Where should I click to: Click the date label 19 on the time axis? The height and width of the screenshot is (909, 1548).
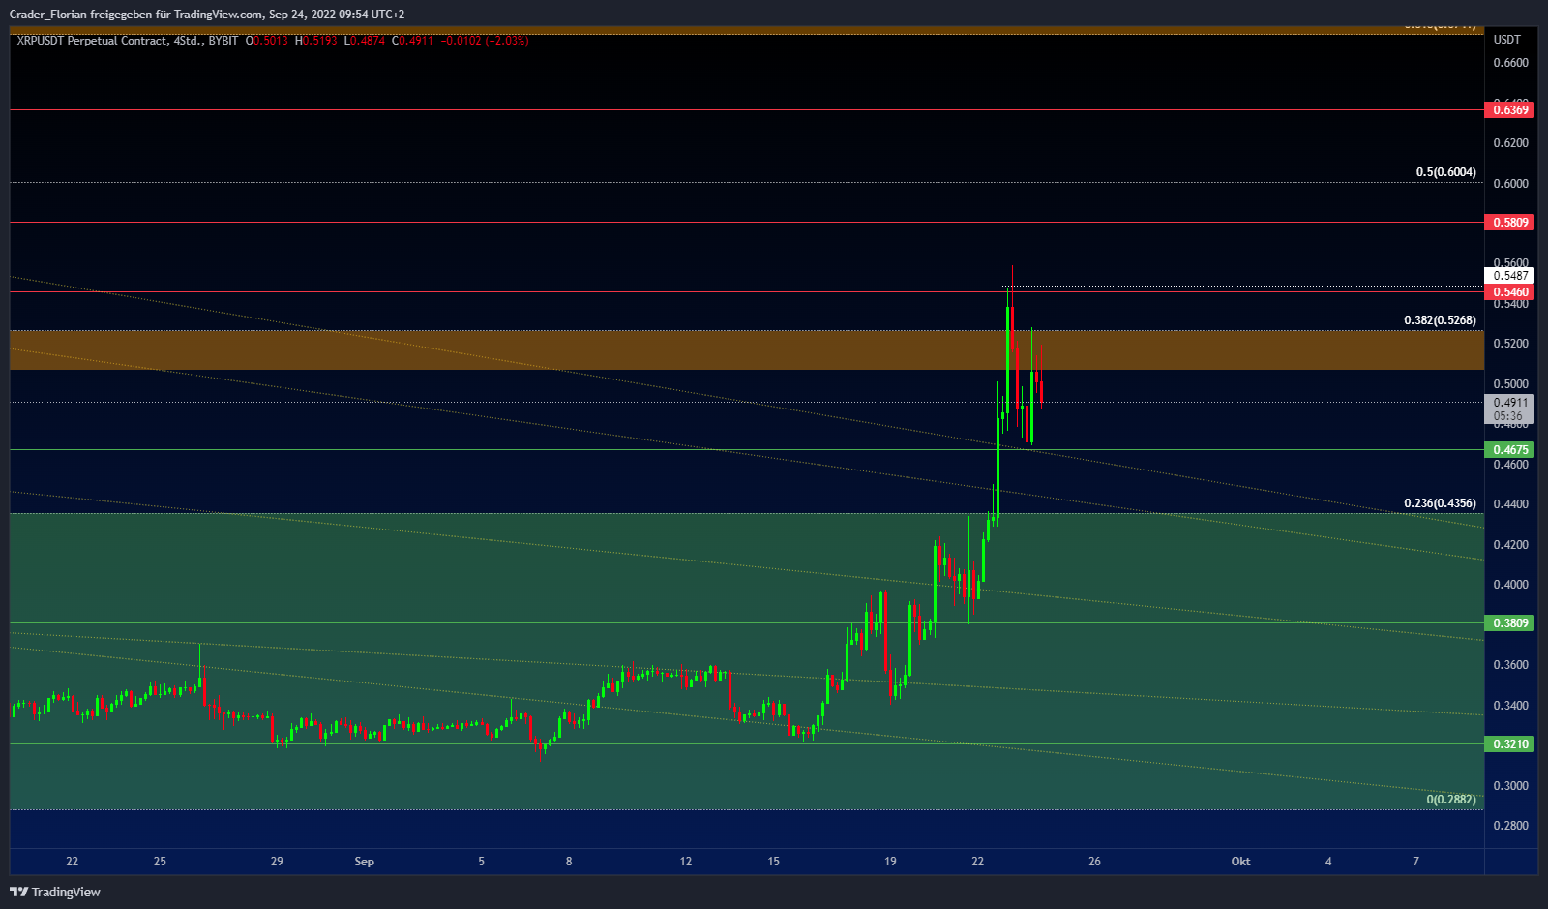click(x=890, y=862)
